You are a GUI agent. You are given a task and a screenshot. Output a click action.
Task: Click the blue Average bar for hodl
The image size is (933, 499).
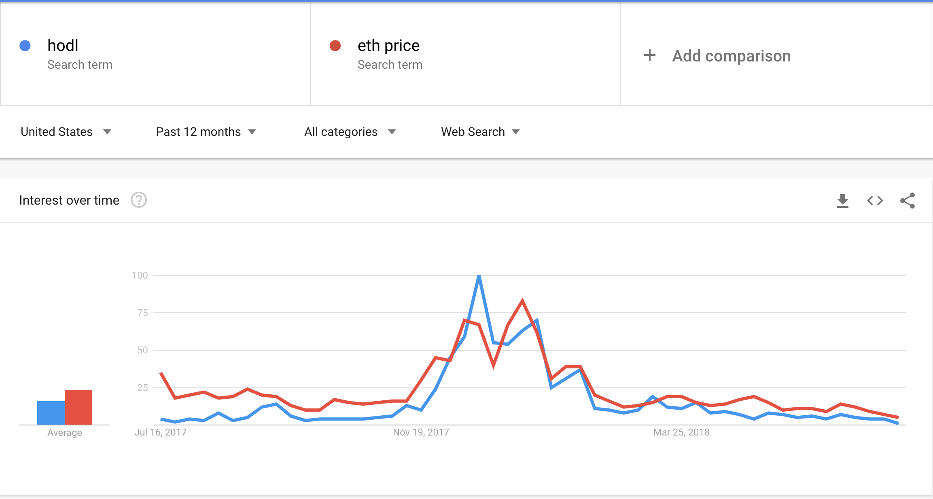point(51,413)
